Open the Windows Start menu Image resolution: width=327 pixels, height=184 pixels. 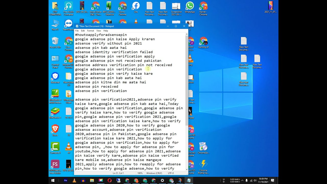53,180
